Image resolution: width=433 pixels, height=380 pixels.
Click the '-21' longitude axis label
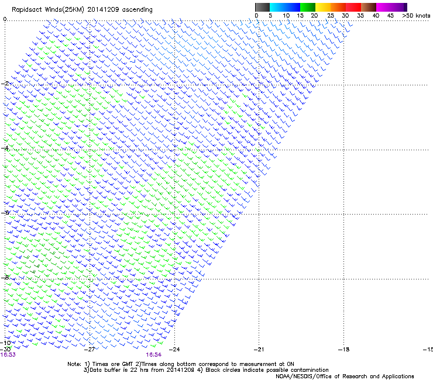pyautogui.click(x=259, y=350)
